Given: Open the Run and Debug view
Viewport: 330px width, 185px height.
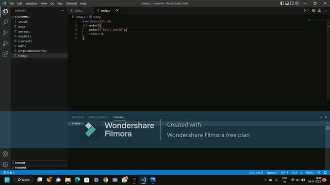Looking at the screenshot, I should click(5, 43).
